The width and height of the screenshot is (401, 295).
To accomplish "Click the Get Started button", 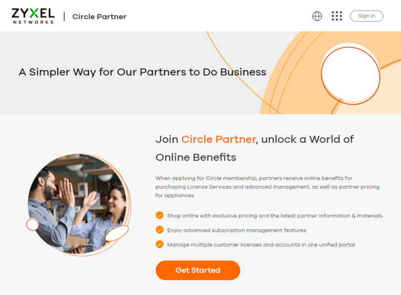I will pyautogui.click(x=198, y=270).
